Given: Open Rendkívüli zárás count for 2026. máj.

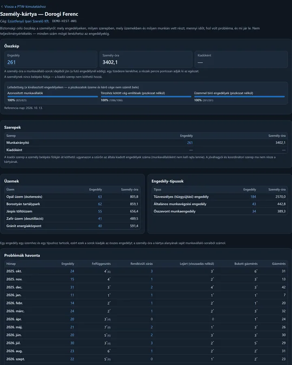Looking at the screenshot, I should (x=152, y=327).
